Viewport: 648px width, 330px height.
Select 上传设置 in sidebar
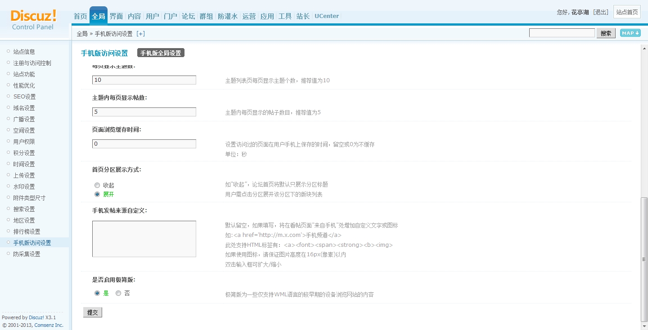click(x=24, y=175)
